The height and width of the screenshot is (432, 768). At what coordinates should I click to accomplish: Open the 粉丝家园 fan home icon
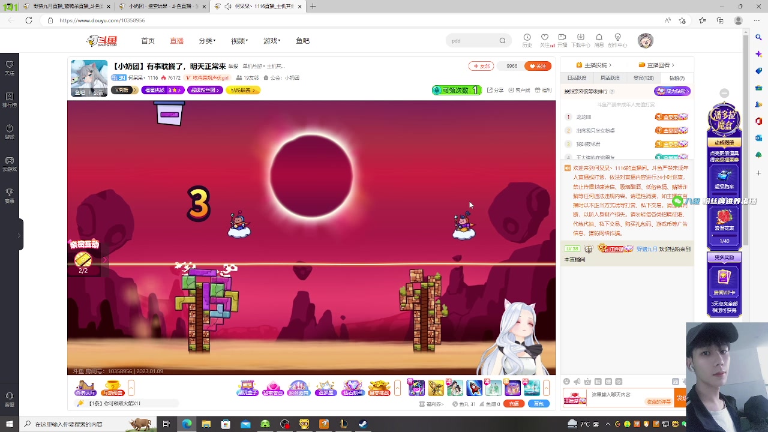click(x=299, y=388)
